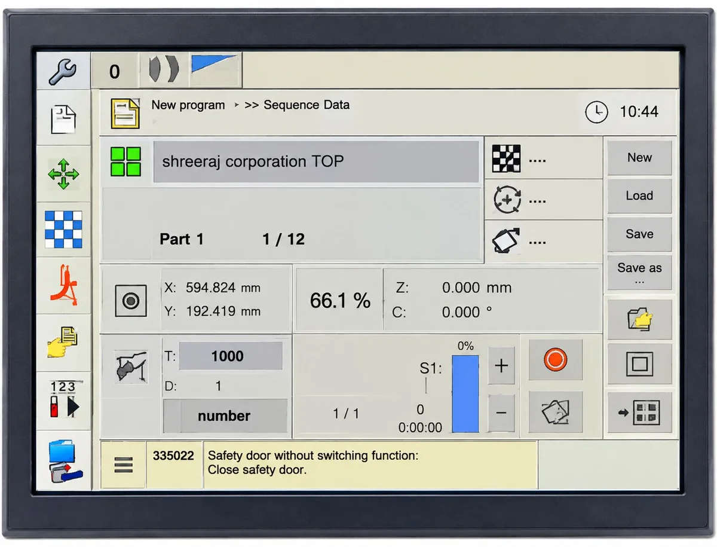717x547 pixels.
Task: Open the yellow folder icon button
Action: point(639,319)
